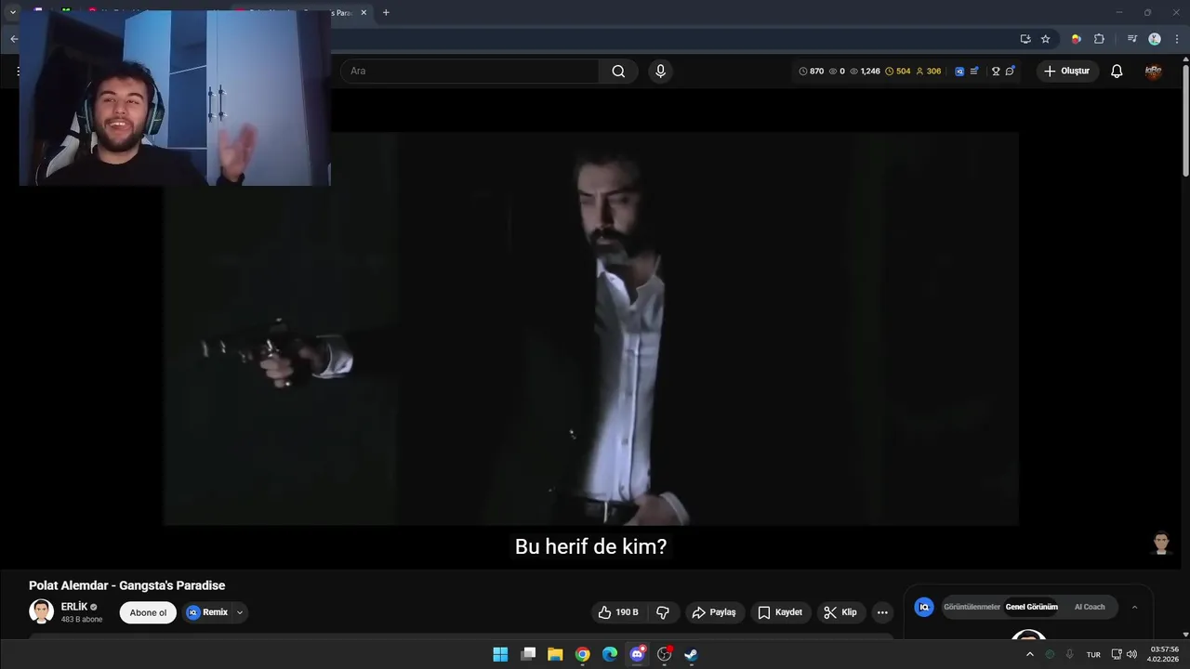Open Chrome three-dot menu
This screenshot has height=669, width=1190.
(x=1177, y=39)
